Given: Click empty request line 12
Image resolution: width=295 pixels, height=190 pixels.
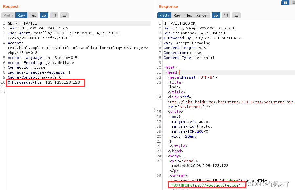Looking at the screenshot, I should click(79, 92).
